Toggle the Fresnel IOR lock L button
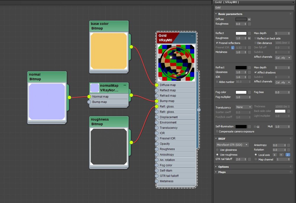Viewport: 296px width, 203px height. click(x=233, y=48)
